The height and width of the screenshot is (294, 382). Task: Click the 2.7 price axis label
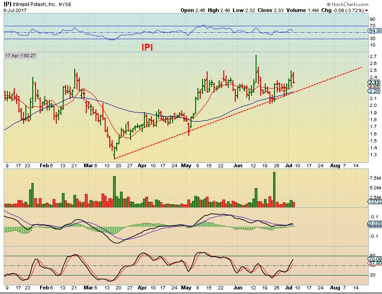(373, 57)
